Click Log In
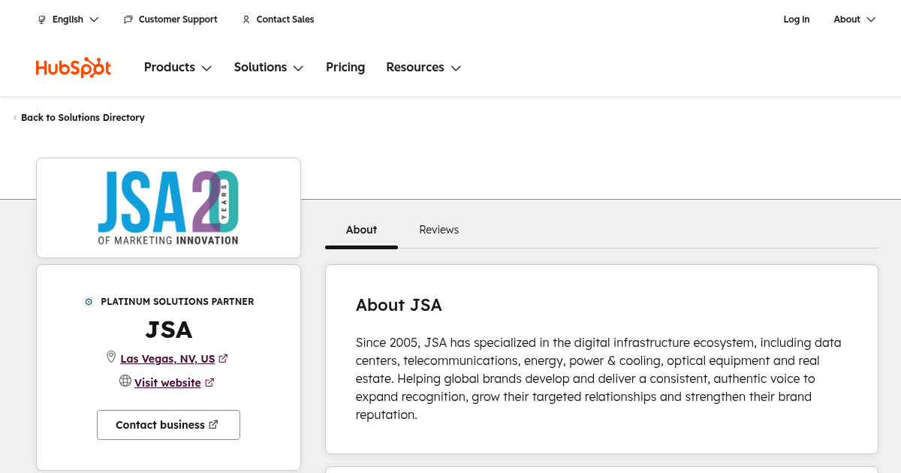Image resolution: width=901 pixels, height=473 pixels. pyautogui.click(x=796, y=20)
